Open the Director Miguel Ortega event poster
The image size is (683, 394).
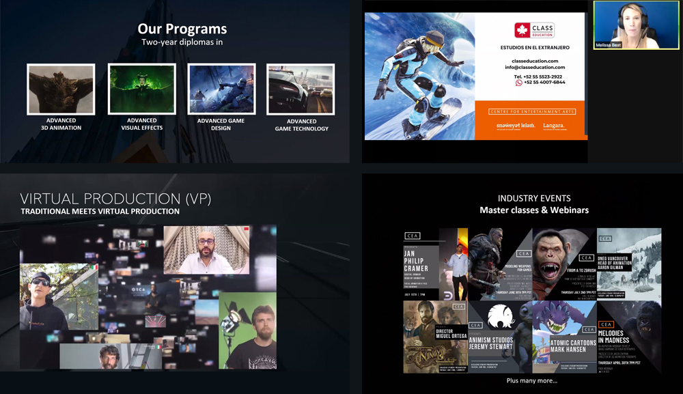tap(434, 337)
